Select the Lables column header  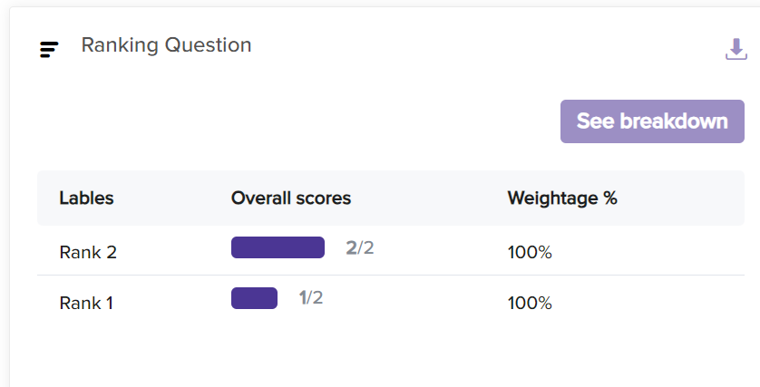86,198
